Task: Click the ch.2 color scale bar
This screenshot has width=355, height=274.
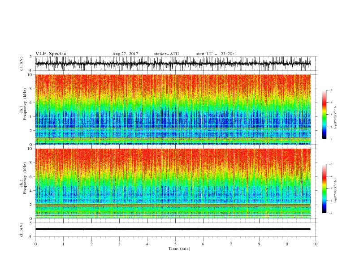Action: point(324,188)
